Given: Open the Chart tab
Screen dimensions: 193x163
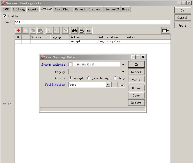Looking at the screenshot, I should pyautogui.click(x=67, y=9).
